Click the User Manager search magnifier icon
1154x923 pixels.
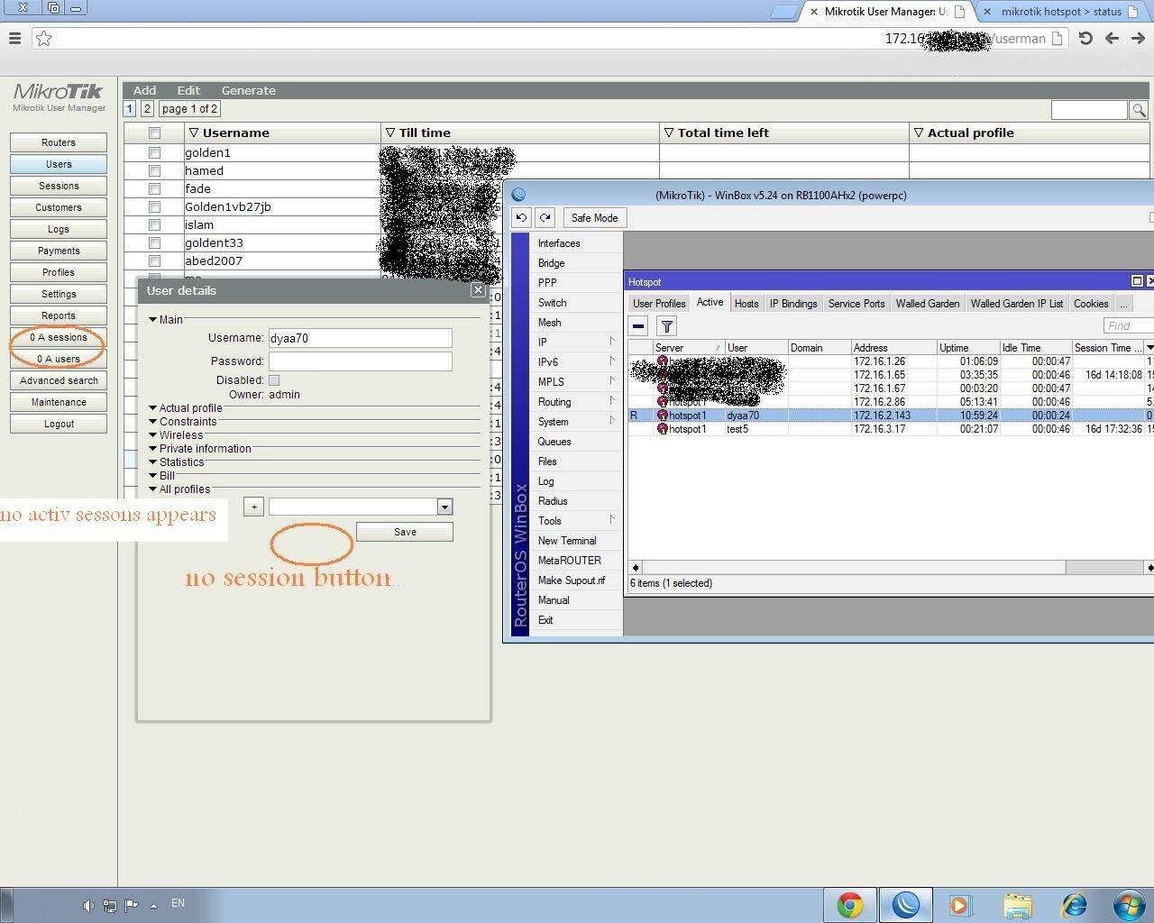pos(1139,110)
